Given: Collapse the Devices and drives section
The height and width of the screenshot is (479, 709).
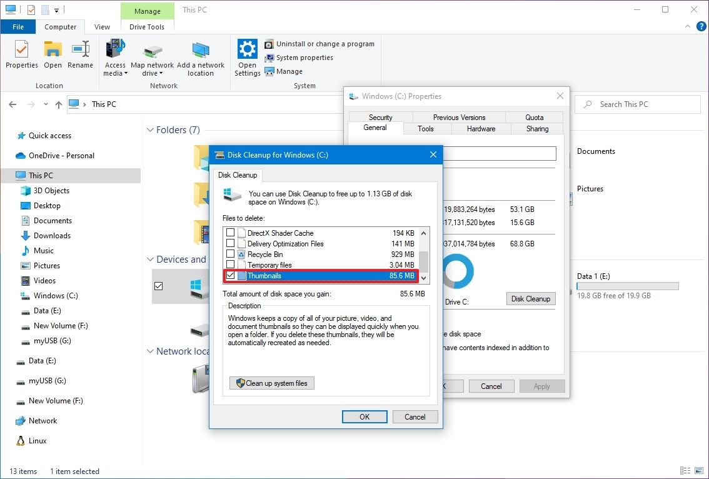Looking at the screenshot, I should pyautogui.click(x=149, y=259).
